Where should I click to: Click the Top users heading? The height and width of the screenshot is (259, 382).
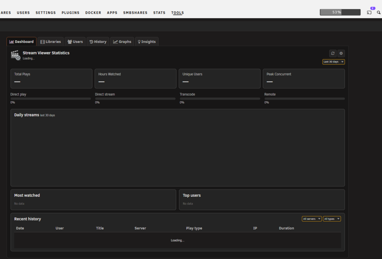tap(192, 195)
